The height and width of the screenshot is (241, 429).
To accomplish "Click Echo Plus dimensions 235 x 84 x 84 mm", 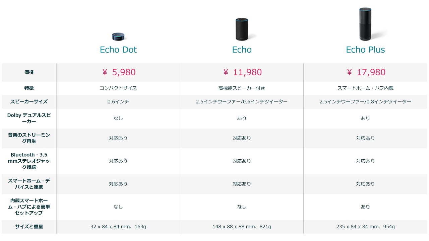I will [x=356, y=227].
